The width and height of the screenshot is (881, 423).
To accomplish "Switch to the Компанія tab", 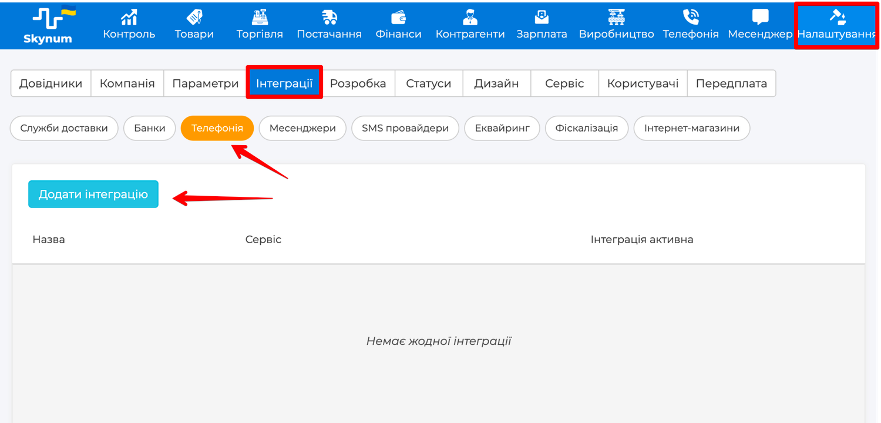I will (127, 83).
